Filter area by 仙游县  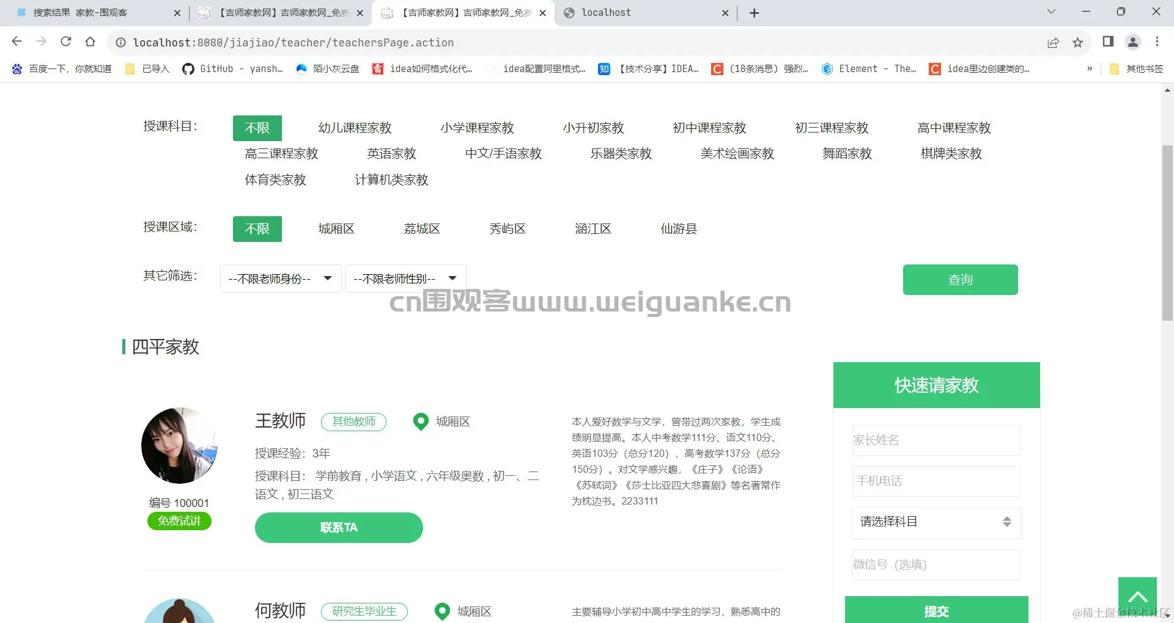679,229
